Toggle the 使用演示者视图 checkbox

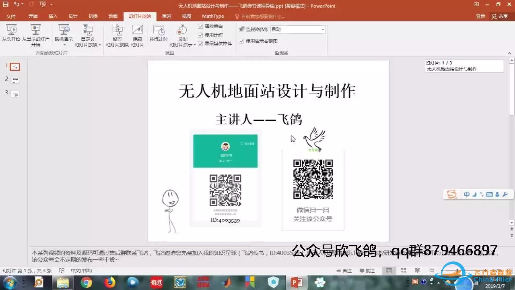click(241, 41)
